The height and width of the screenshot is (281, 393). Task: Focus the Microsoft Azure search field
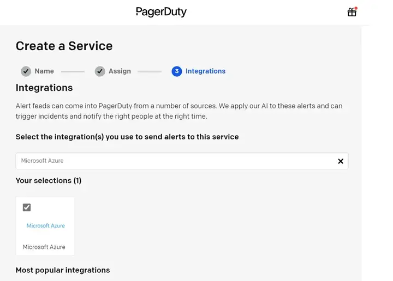175,161
